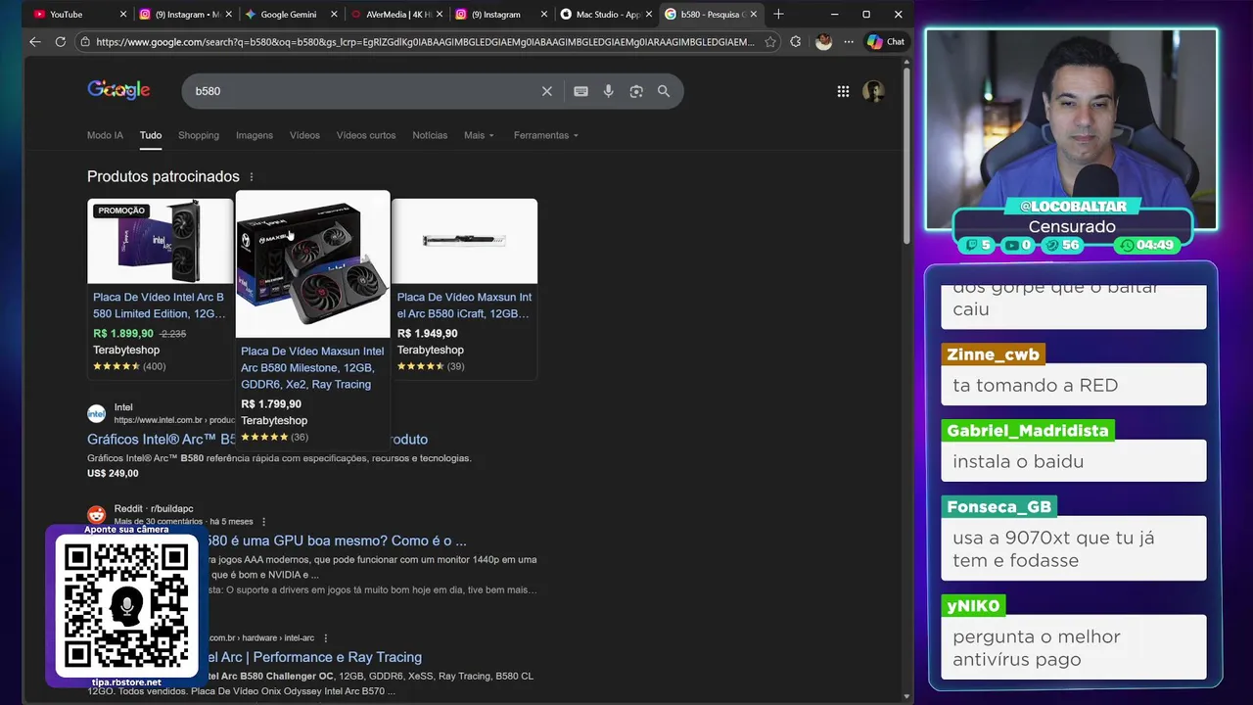Click the @LOCOBALTAR stream label

[1073, 207]
